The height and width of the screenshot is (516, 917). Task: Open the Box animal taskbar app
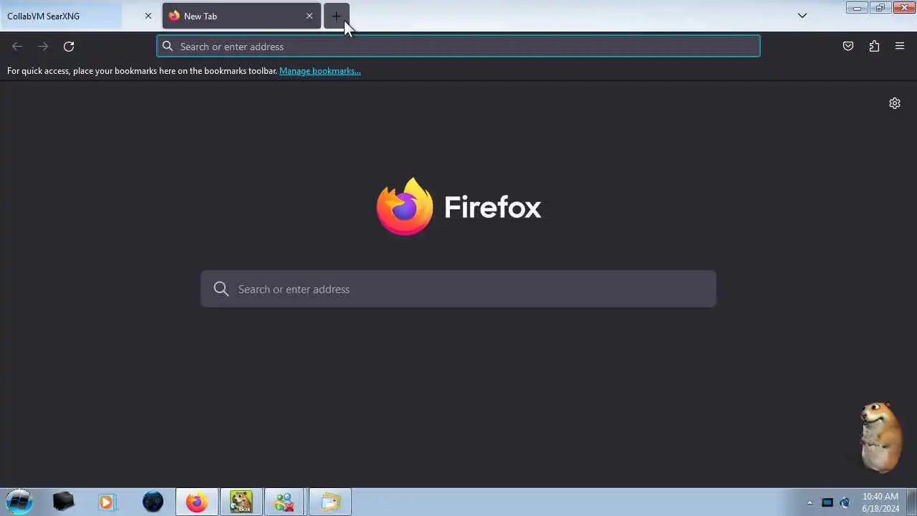(x=241, y=502)
